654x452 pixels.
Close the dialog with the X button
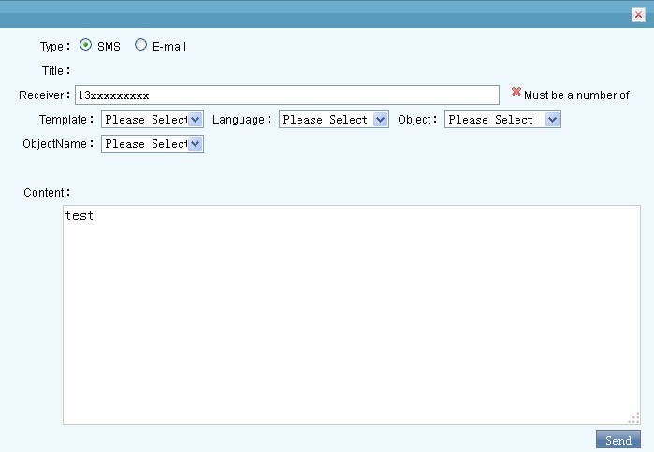(x=638, y=14)
